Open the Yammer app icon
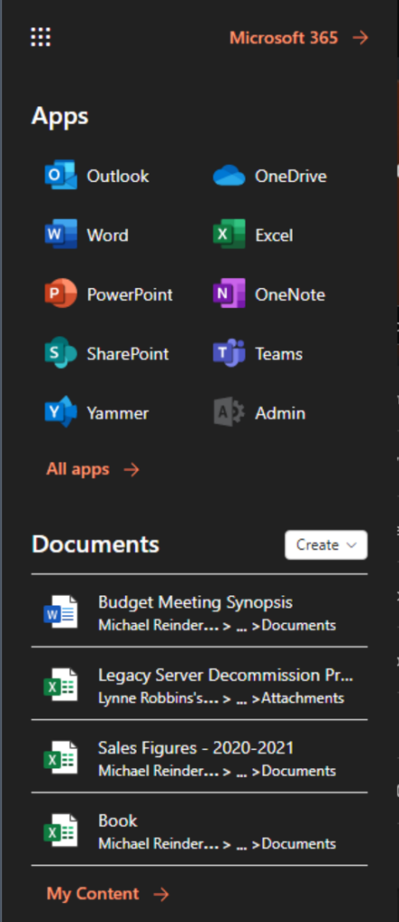Viewport: 399px width, 922px height. (60, 412)
